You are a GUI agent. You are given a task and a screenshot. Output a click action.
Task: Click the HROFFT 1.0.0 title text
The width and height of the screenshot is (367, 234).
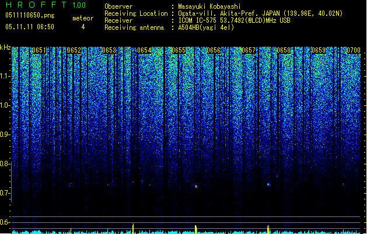tap(46, 5)
